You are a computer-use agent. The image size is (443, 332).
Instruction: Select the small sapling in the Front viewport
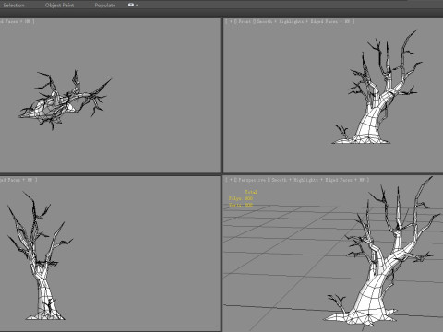tap(342, 132)
